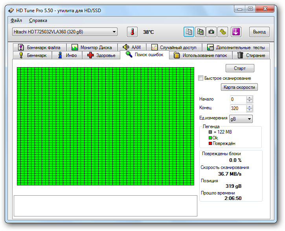Click the copy text to clipboard icon
This screenshot has width=285, height=231.
189,32
